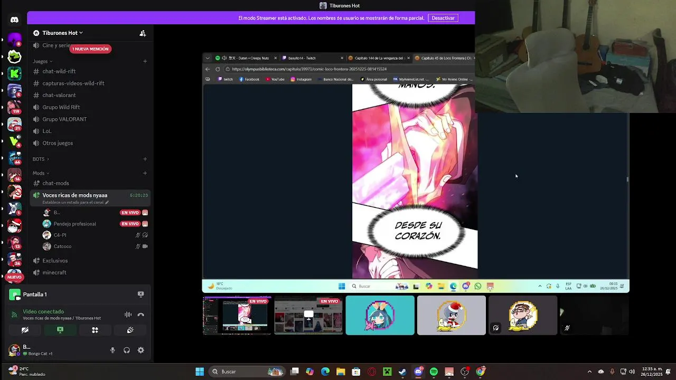Select Santa-hat avatar participant tile
This screenshot has width=676, height=380.
451,315
